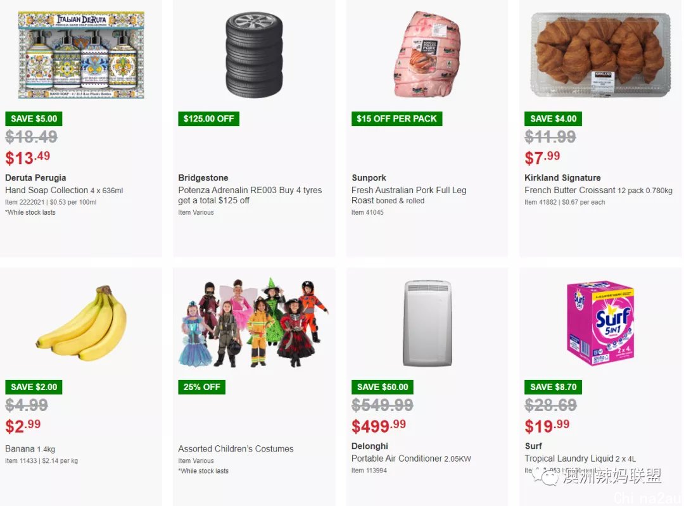Open the children's costumes group image
The width and height of the screenshot is (684, 506).
(x=253, y=323)
